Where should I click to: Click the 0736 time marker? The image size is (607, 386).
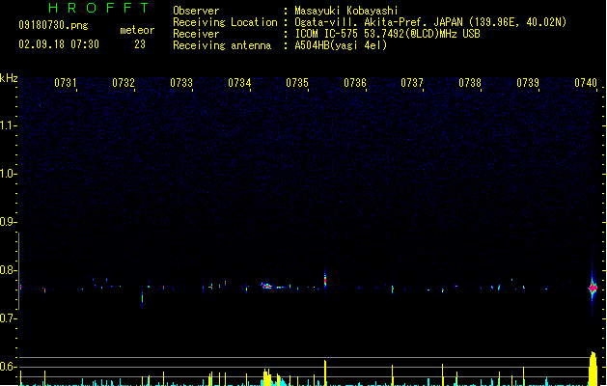pyautogui.click(x=355, y=83)
